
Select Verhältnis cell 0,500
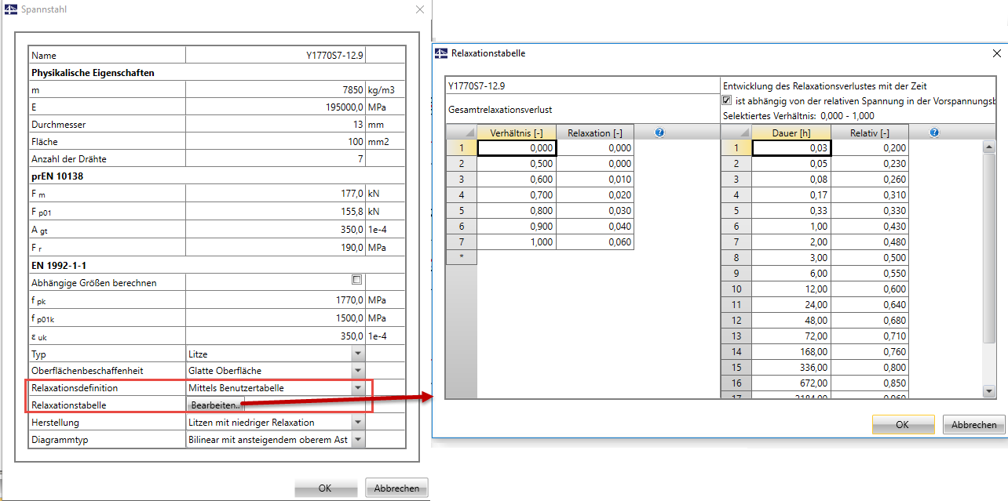517,164
